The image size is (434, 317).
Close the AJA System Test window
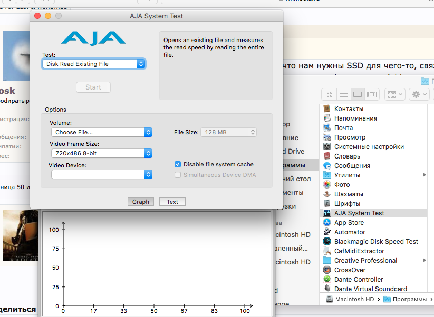pyautogui.click(x=37, y=16)
